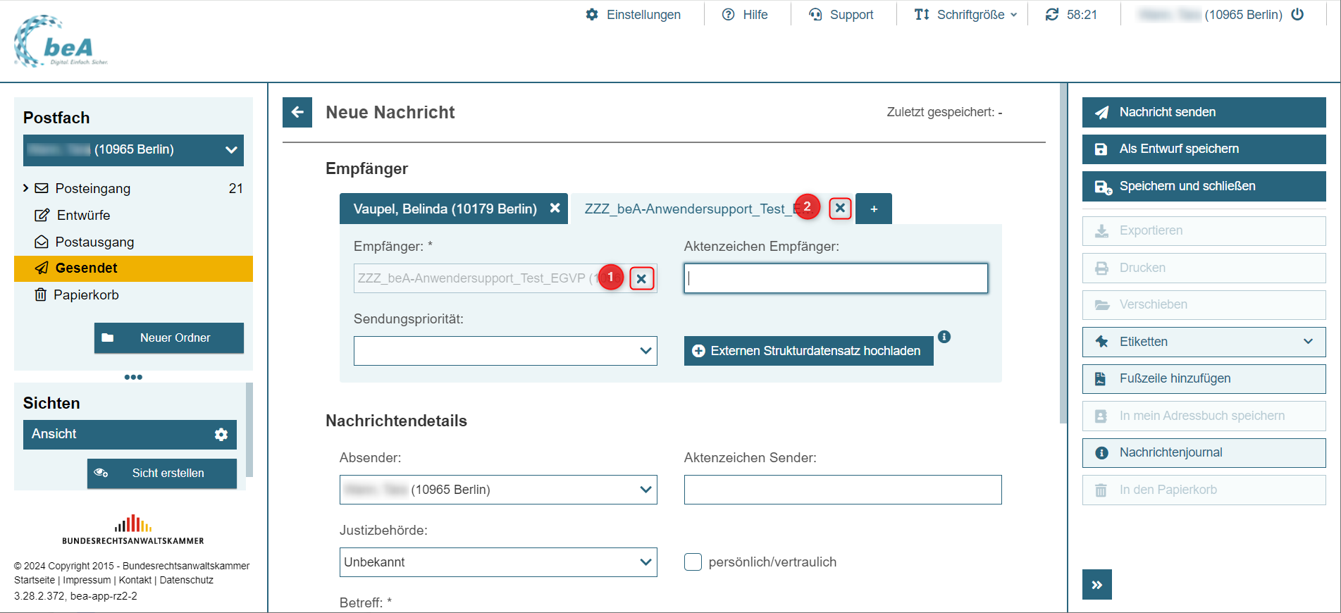Viewport: 1341px width, 613px height.
Task: Remove the Vaupel, Belinda recipient tab
Action: click(x=555, y=209)
